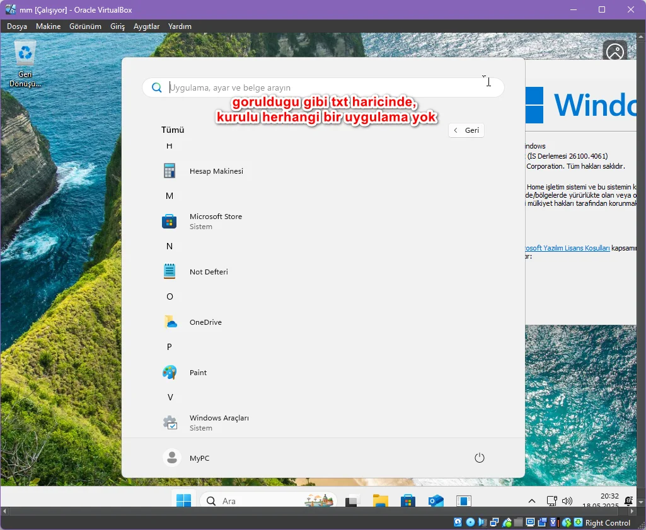Click the letter P group header
The height and width of the screenshot is (530, 646).
click(170, 347)
